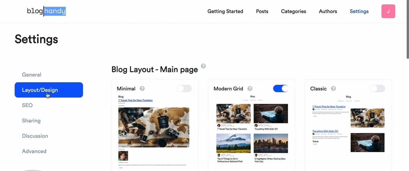The width and height of the screenshot is (409, 171).
Task: Click help icon next to Minimal
Action: pos(142,88)
